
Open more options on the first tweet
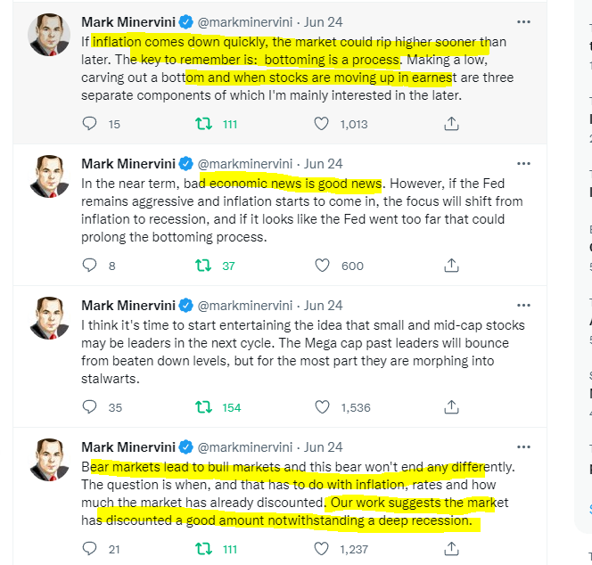(524, 20)
